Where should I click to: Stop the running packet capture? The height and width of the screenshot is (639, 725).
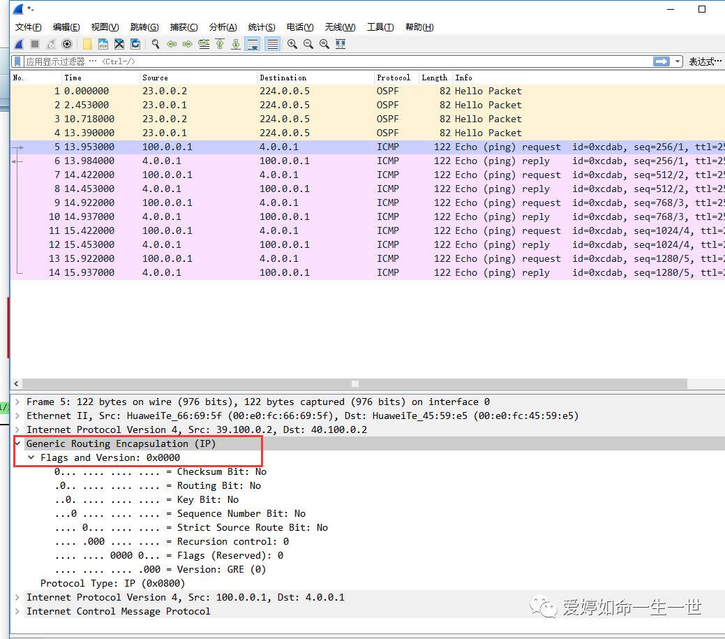coord(35,45)
